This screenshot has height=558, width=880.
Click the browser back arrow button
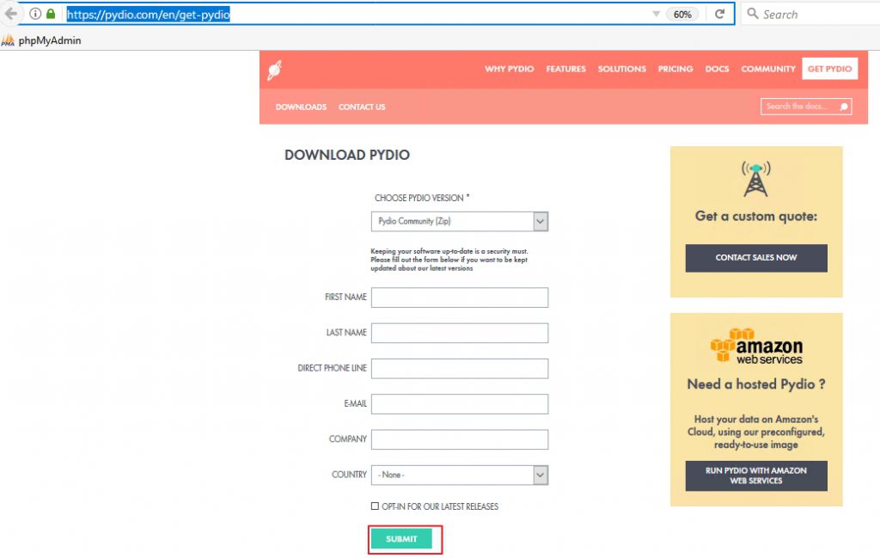point(11,14)
